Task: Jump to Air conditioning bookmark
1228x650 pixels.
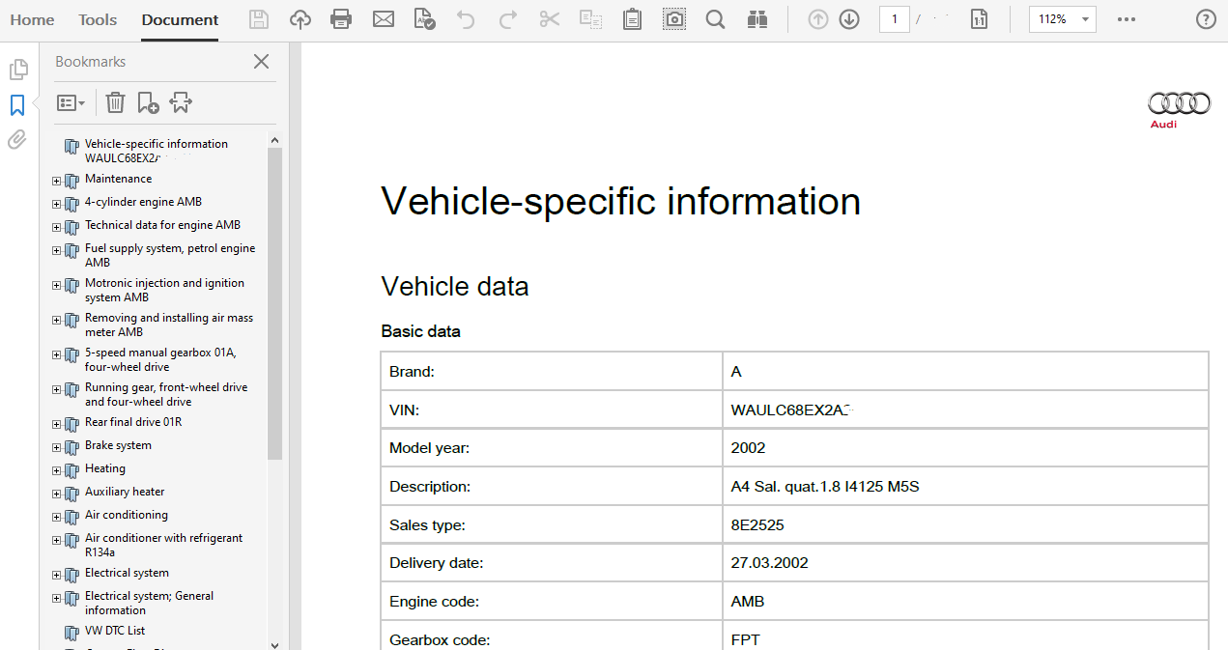Action: tap(126, 515)
